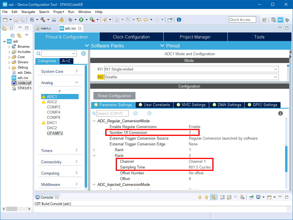293x220 pixels.
Task: Click the Last Edit Location arrow icon
Action: [x=139, y=20]
